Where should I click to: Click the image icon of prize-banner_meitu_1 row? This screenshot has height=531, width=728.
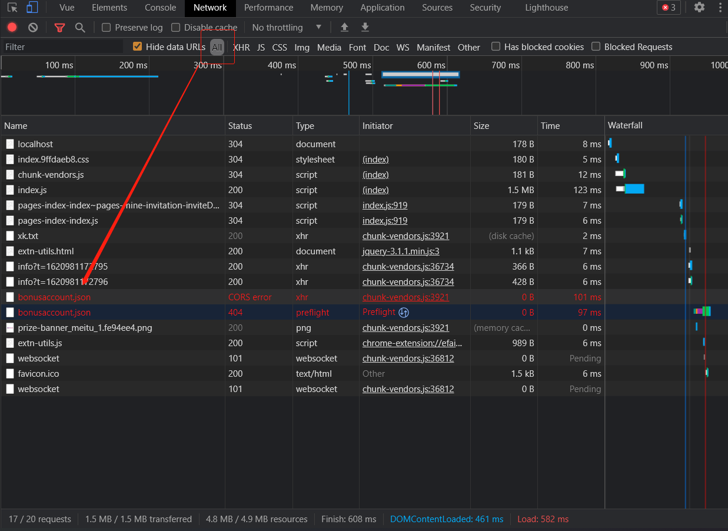[x=10, y=327]
